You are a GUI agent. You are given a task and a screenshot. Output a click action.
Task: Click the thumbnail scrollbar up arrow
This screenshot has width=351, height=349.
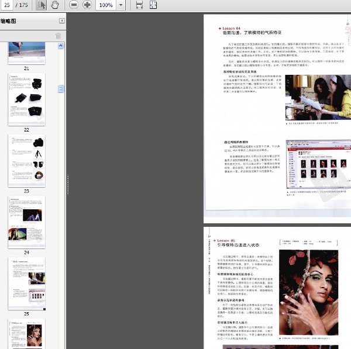click(61, 46)
